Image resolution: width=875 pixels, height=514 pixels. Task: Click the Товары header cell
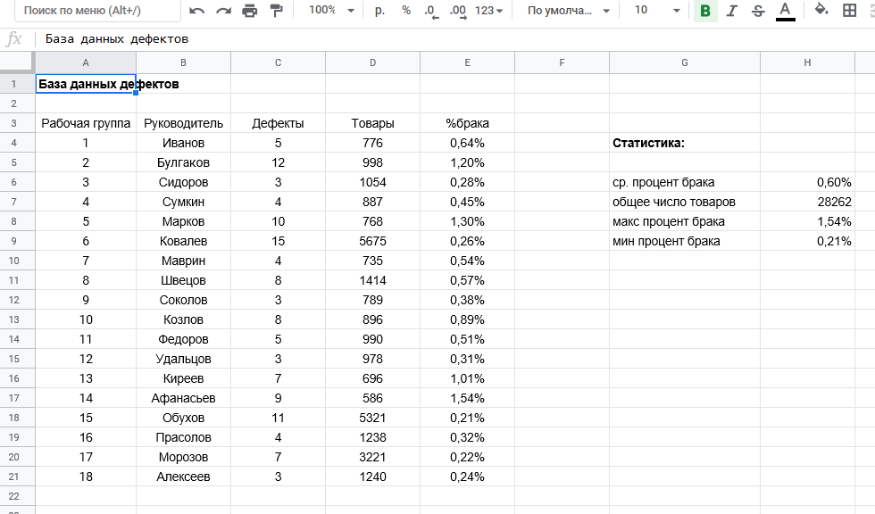click(x=373, y=123)
